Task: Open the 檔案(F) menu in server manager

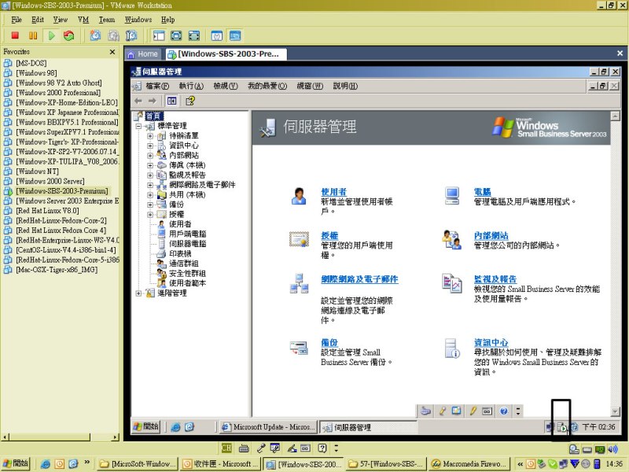Action: tap(157, 86)
